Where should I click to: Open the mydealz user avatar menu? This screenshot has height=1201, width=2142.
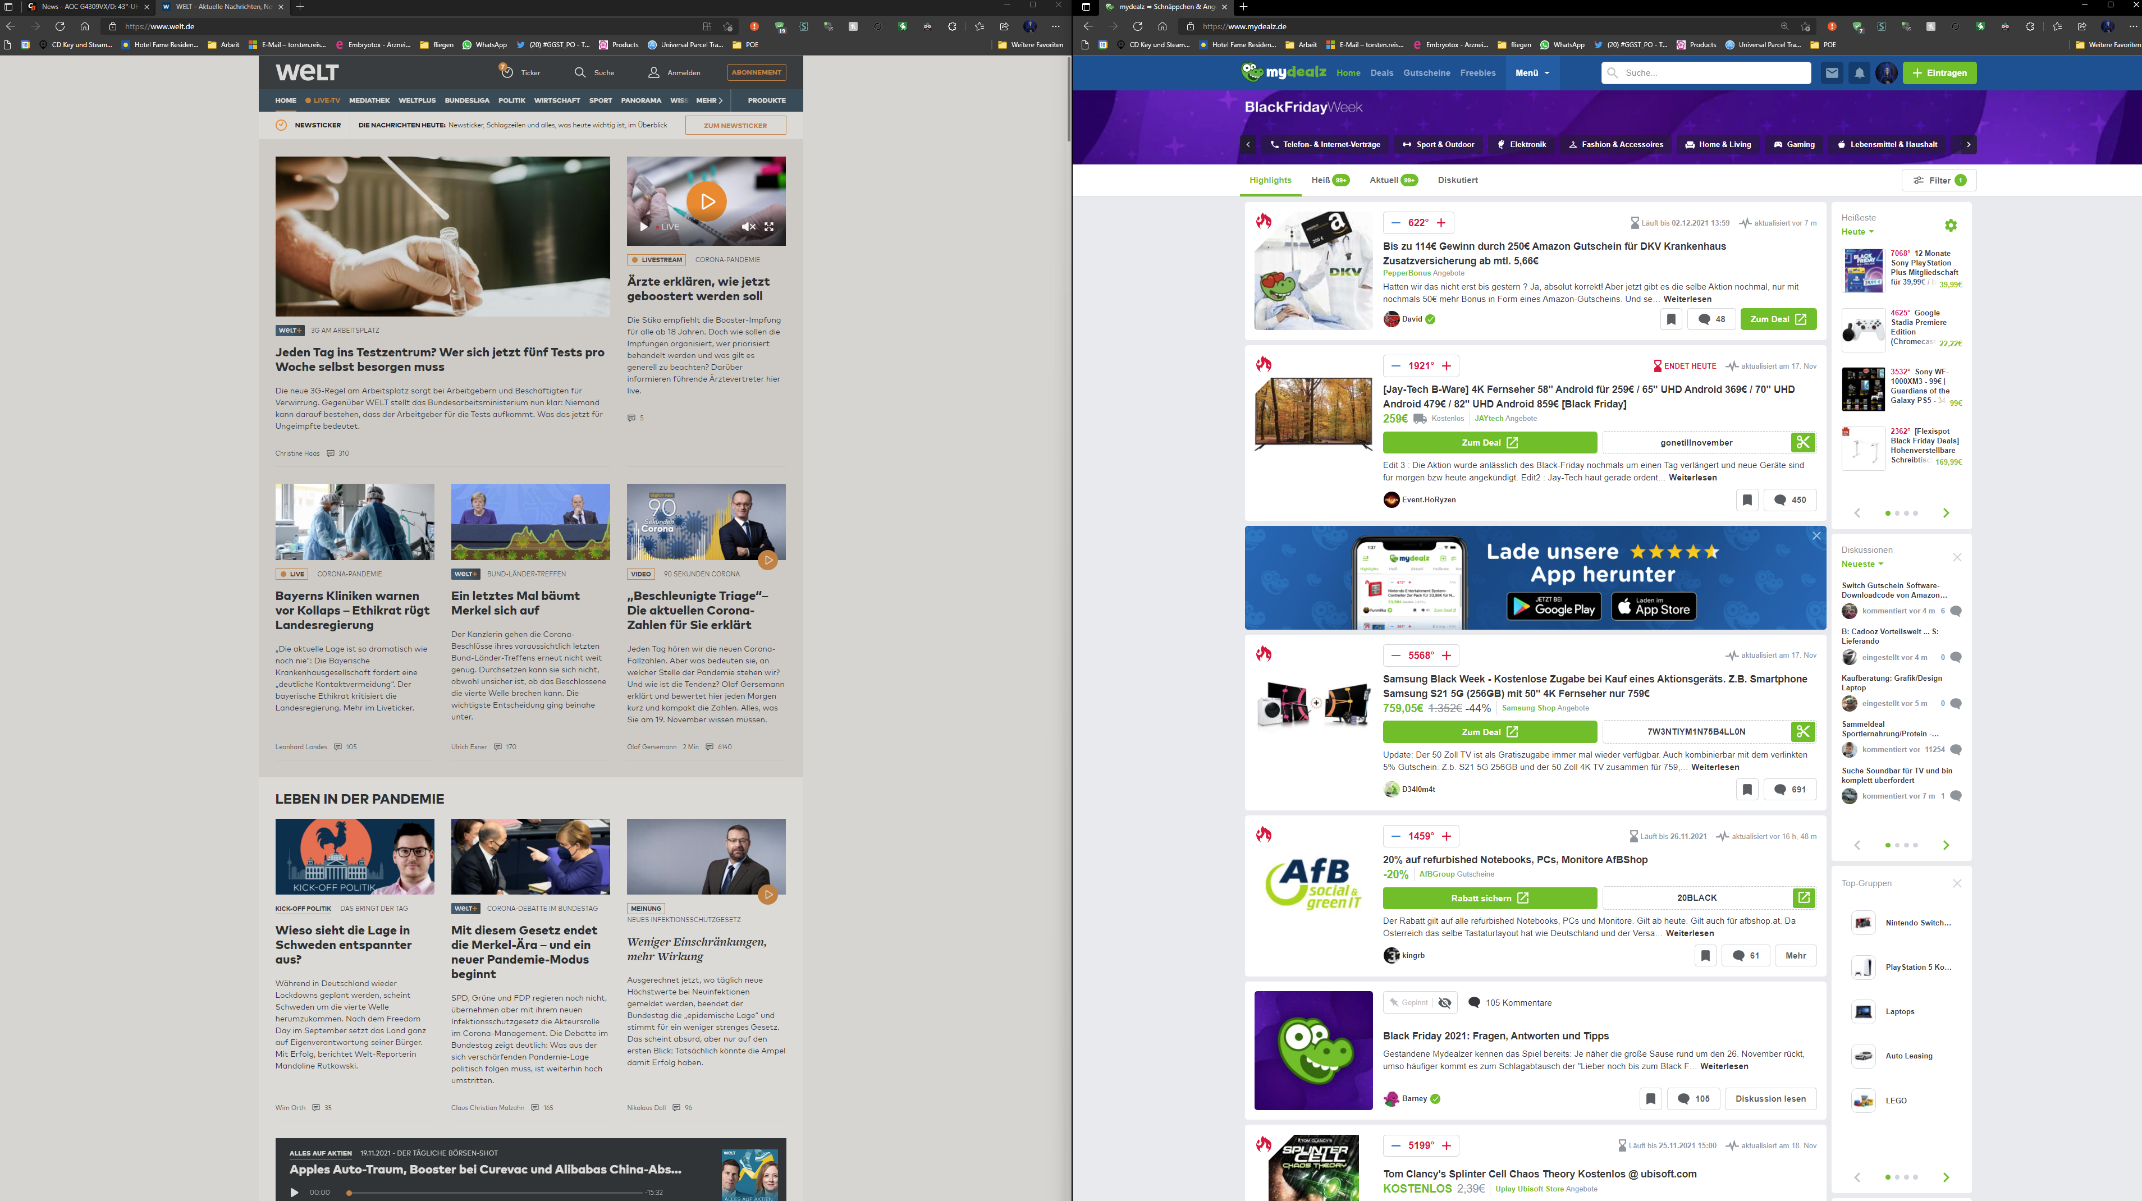1887,73
